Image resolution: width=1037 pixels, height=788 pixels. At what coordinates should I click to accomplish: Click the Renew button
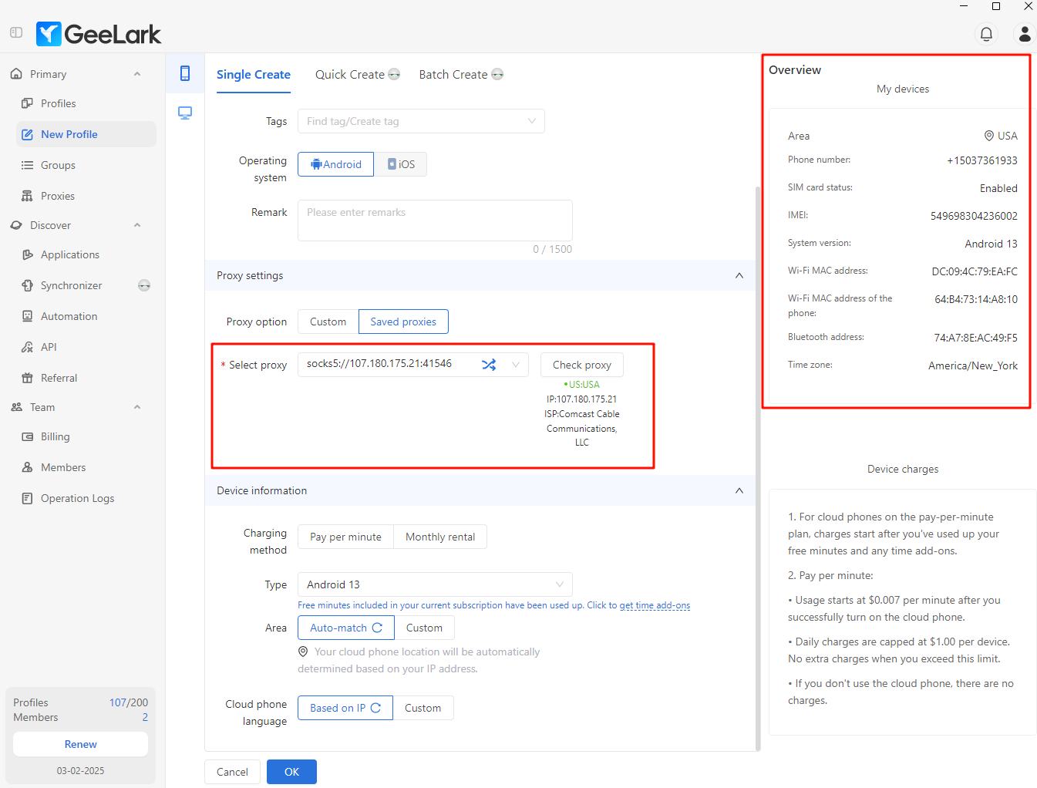coord(80,744)
